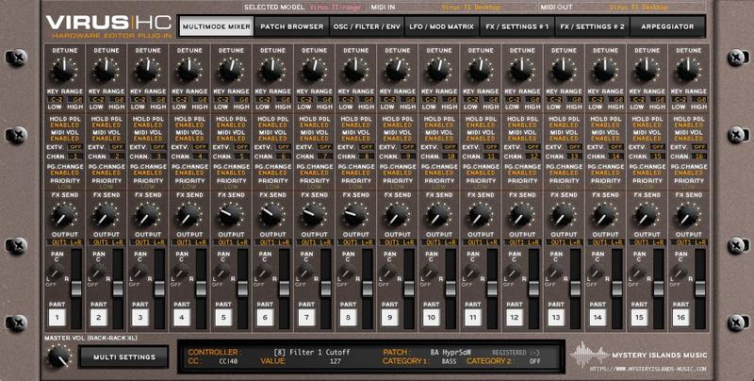Open the Output OUT1 L+R selector of part 6
This screenshot has width=754, height=381.
[272, 242]
